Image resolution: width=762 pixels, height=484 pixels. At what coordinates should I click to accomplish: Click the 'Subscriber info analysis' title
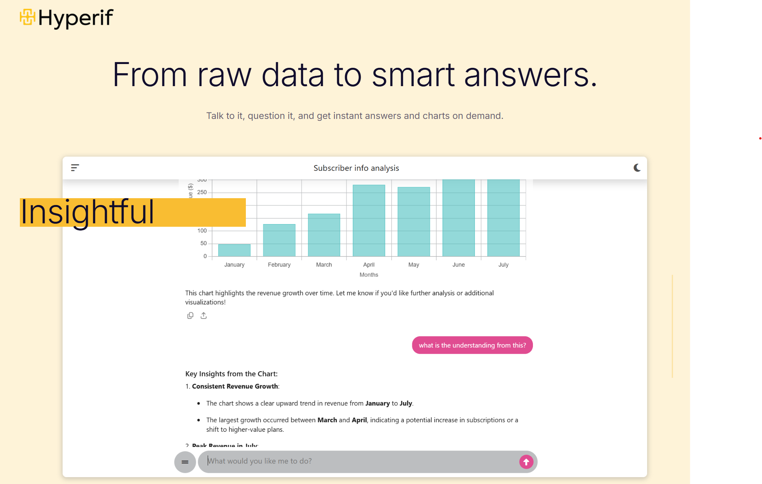pyautogui.click(x=356, y=168)
